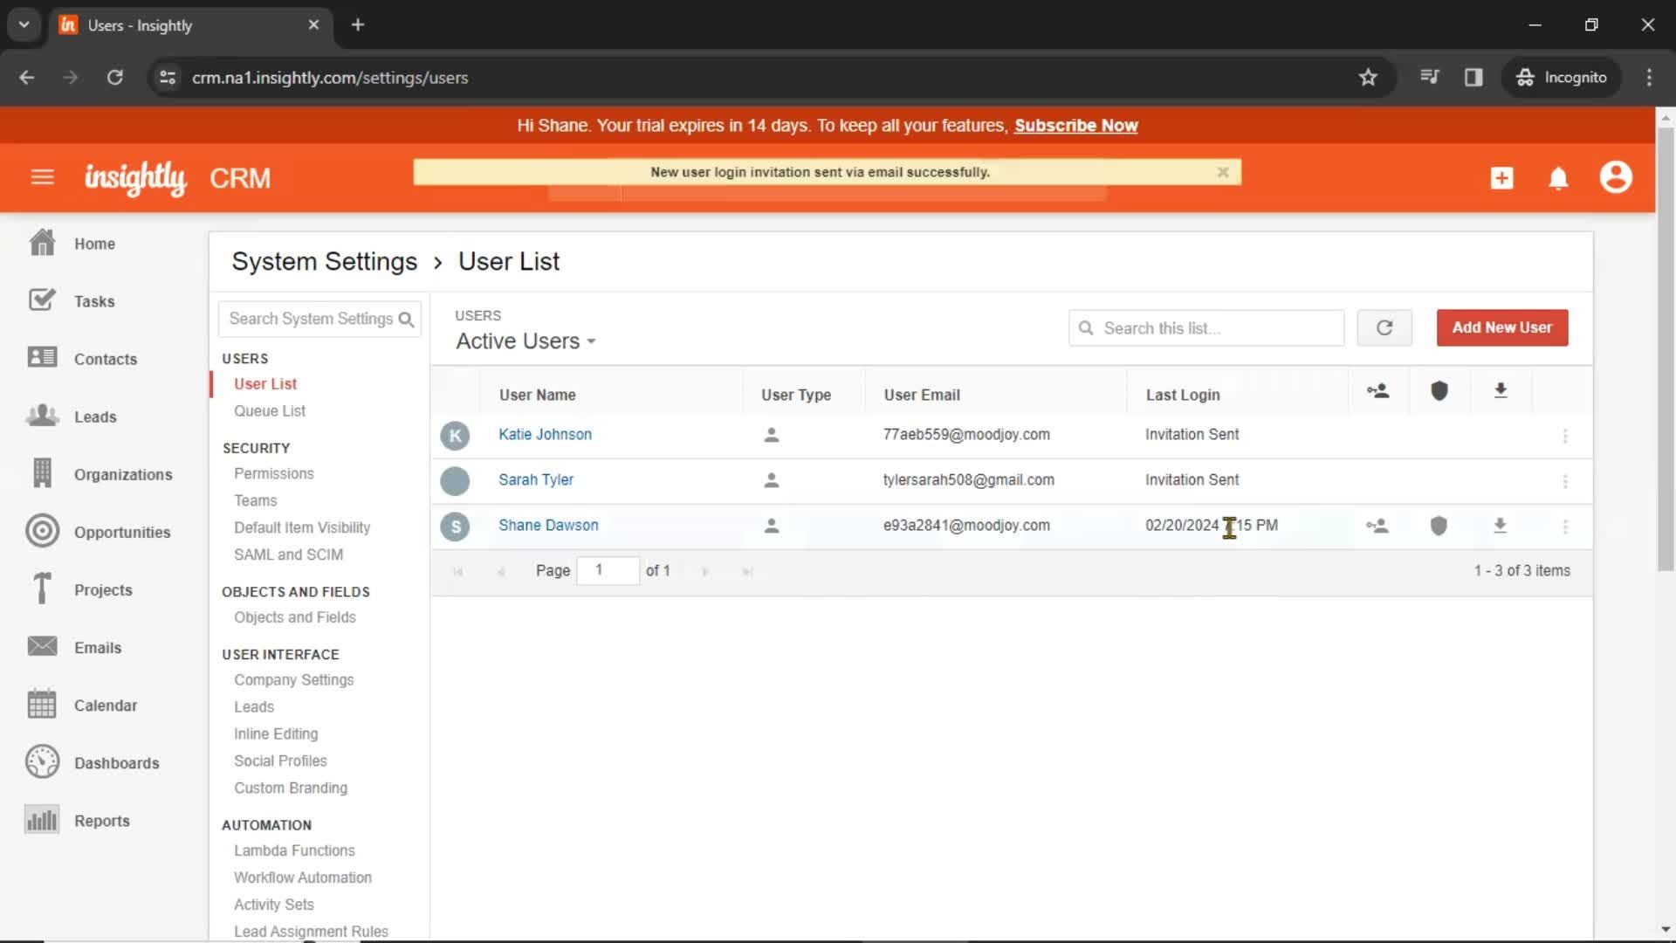Click System Settings breadcrumb

point(325,261)
